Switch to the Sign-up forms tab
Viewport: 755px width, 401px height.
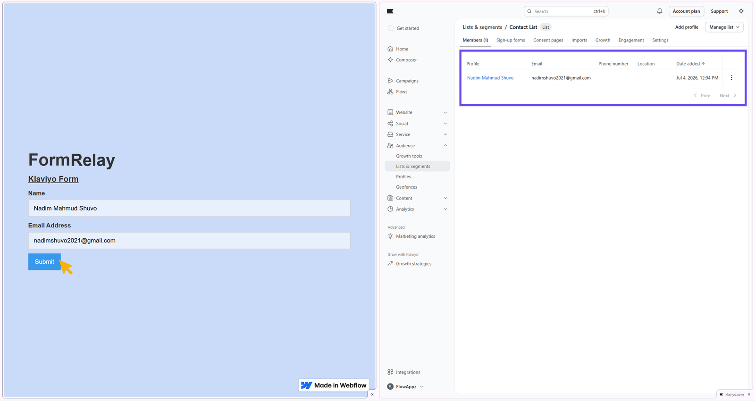tap(511, 40)
